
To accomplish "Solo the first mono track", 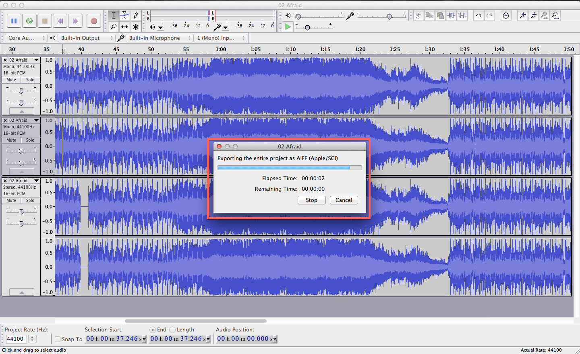I will click(x=30, y=80).
